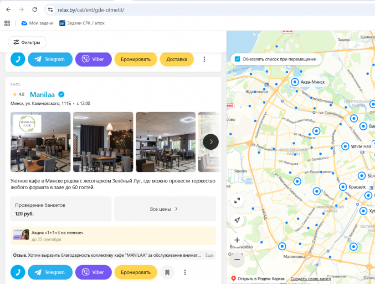Click top card 'Бронировать' button
Screen dimensions: 375x284
[136, 59]
